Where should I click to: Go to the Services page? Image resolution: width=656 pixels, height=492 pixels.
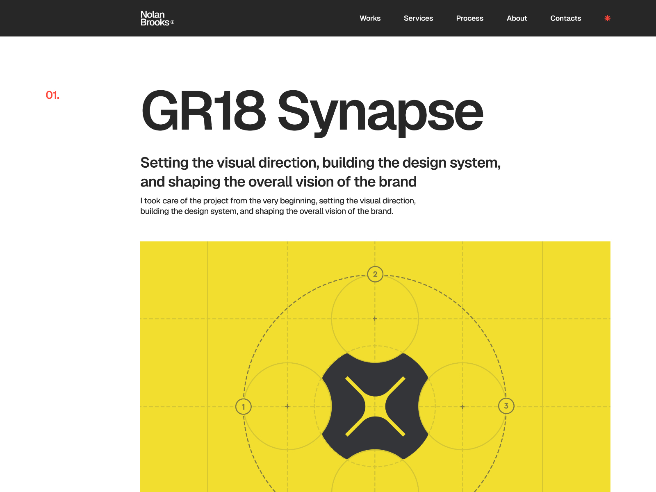pos(418,18)
